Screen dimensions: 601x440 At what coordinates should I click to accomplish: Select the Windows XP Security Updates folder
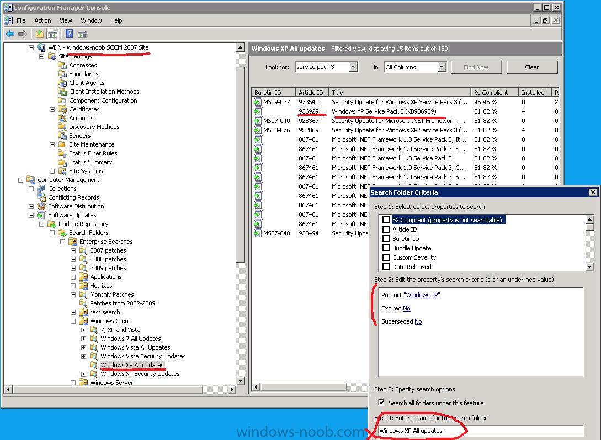pyautogui.click(x=140, y=374)
